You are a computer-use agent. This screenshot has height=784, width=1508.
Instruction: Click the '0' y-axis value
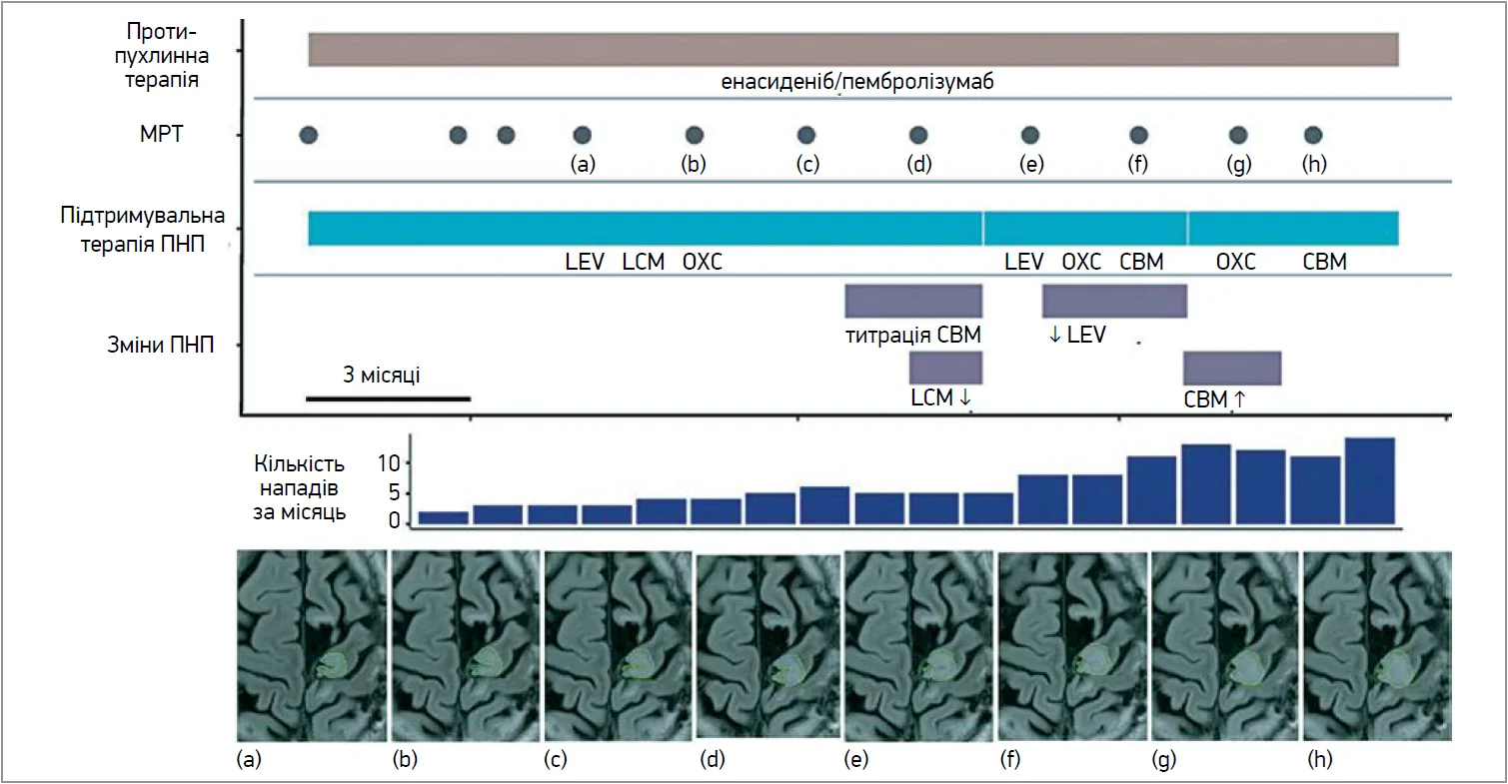pos(395,520)
